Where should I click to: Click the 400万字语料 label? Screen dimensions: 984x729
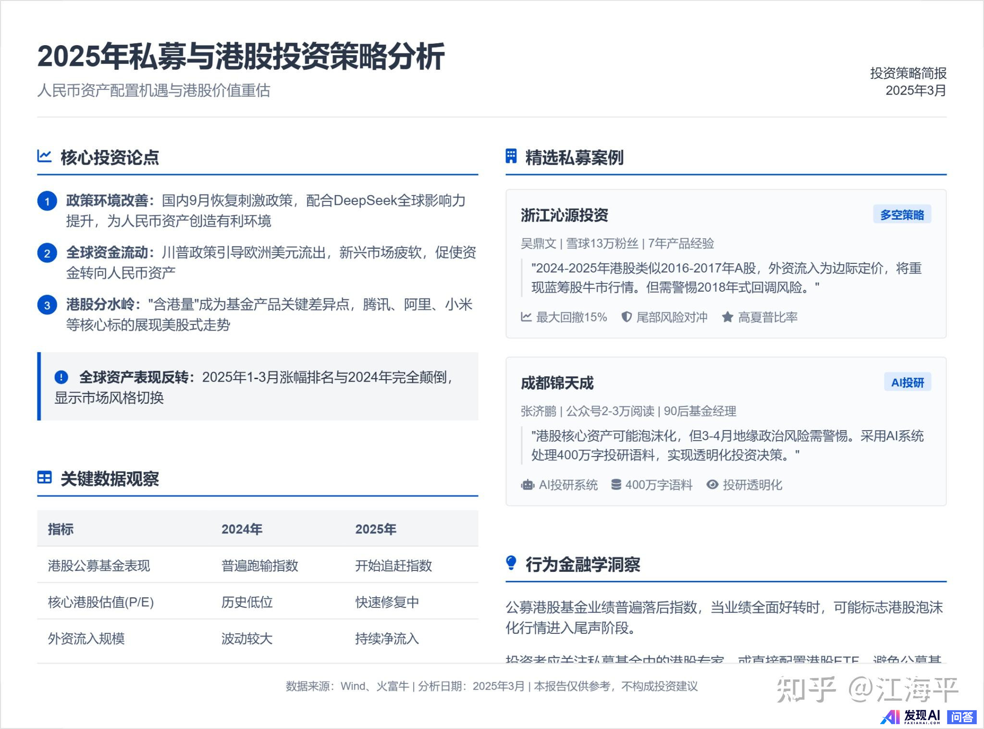click(x=659, y=485)
